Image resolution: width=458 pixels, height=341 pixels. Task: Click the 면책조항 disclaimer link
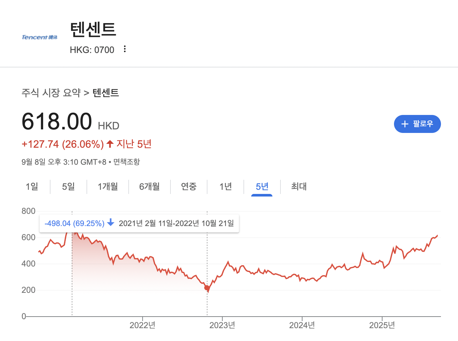[x=127, y=162]
